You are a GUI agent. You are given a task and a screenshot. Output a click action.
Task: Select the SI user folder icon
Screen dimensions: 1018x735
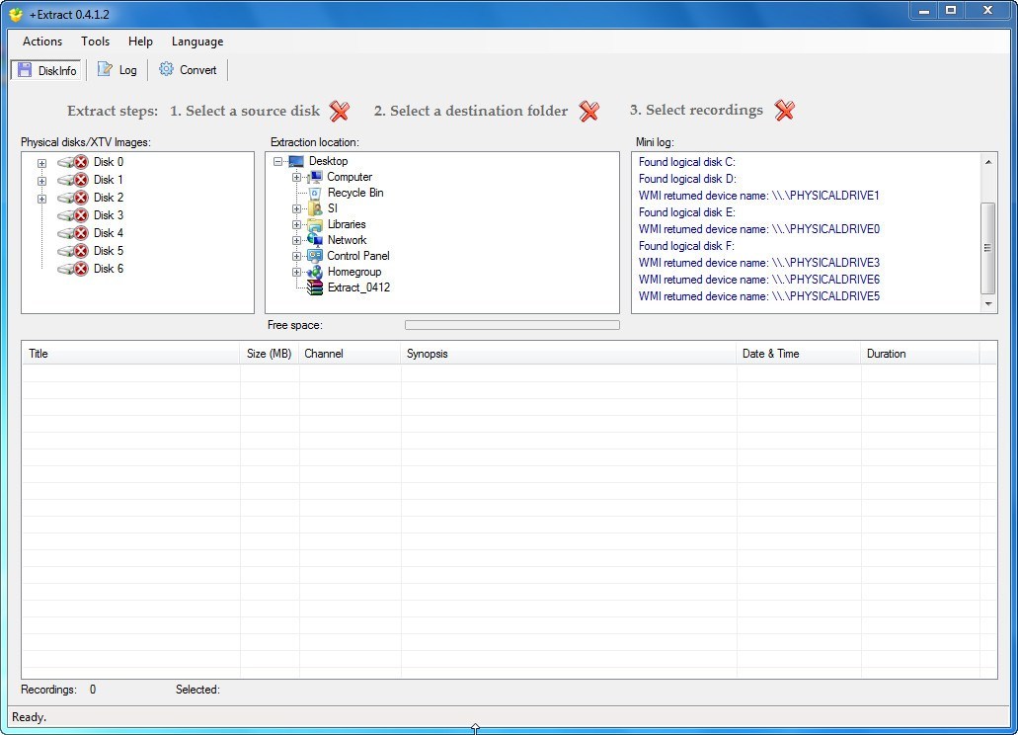315,208
